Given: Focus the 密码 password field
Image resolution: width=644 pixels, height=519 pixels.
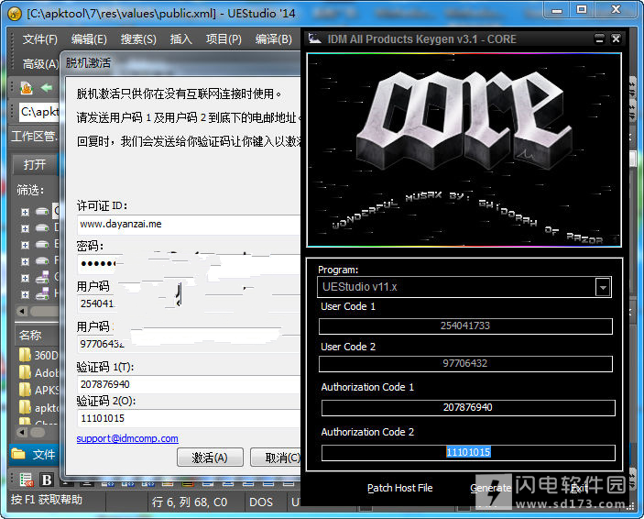Looking at the screenshot, I should click(x=189, y=263).
